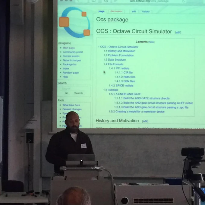This screenshot has height=205, width=205.
Task: Open 'Help' navigation link
Action: (x=65, y=77)
